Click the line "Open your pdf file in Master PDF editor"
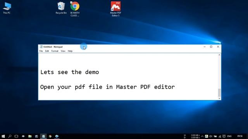248x139 pixels. [x=107, y=87]
